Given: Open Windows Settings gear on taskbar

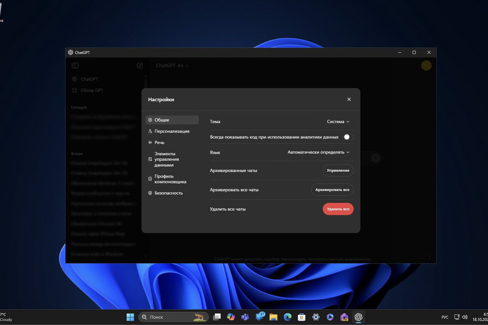Looking at the screenshot, I should coord(316,317).
